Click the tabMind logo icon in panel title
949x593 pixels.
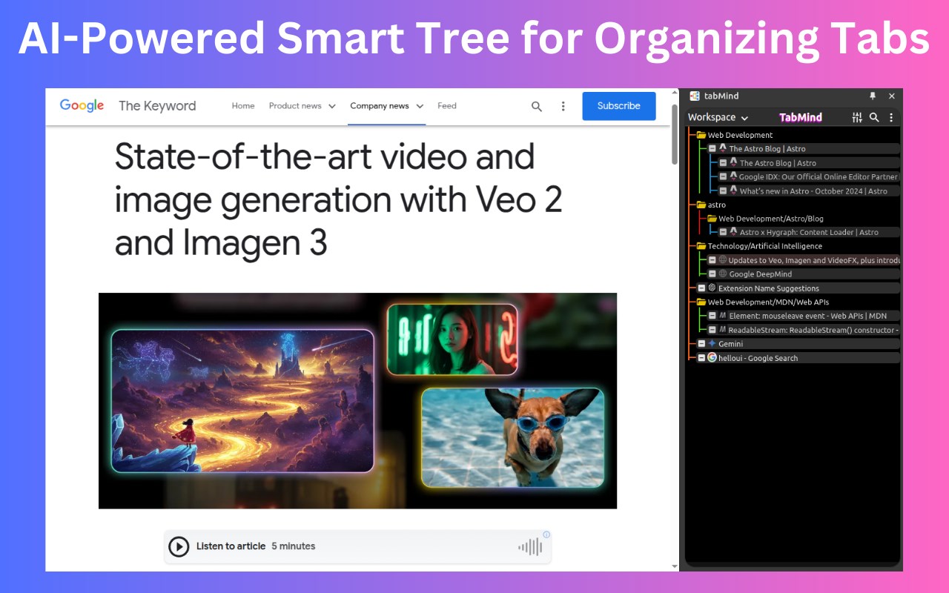click(x=695, y=96)
